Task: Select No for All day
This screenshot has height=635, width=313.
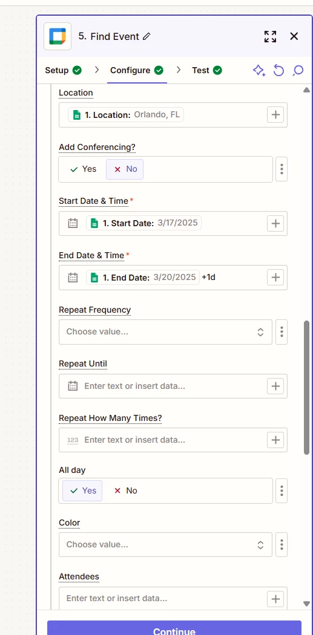Action: click(126, 490)
